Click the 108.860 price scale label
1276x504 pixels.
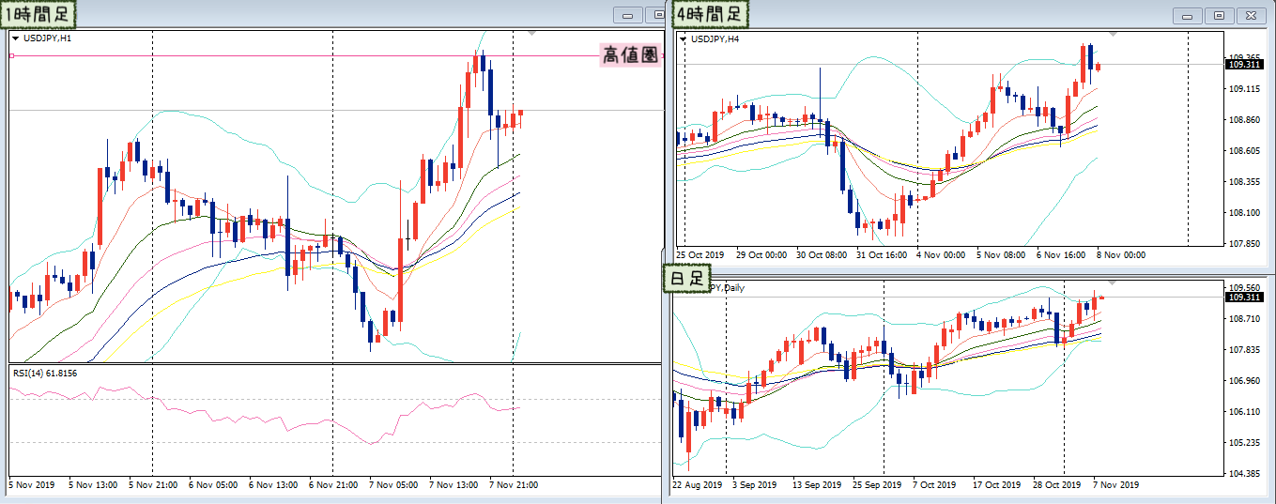(1244, 120)
